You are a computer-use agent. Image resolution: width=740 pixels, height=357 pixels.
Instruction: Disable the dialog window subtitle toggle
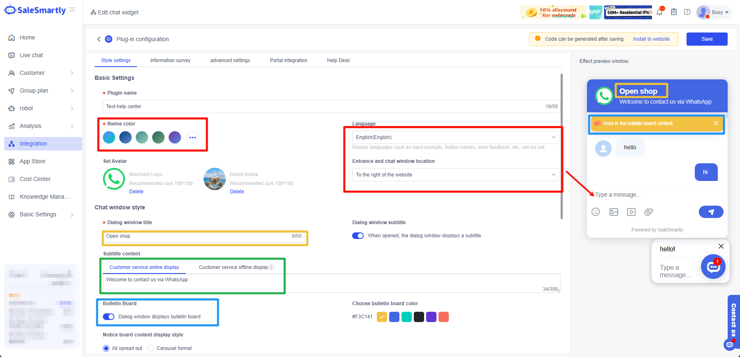(358, 236)
